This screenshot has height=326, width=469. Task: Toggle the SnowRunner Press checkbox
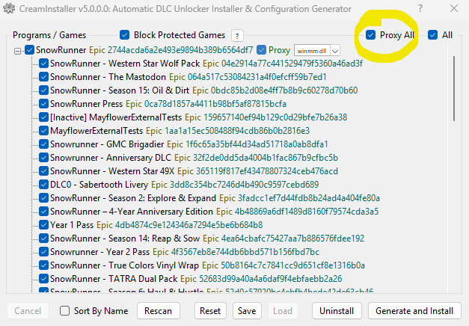point(43,104)
